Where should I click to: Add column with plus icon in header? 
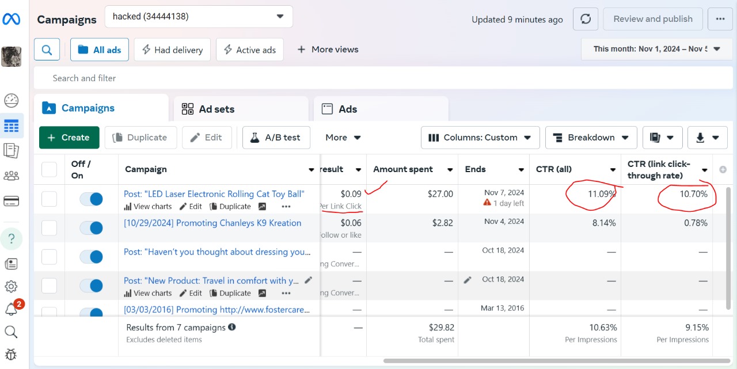(723, 169)
